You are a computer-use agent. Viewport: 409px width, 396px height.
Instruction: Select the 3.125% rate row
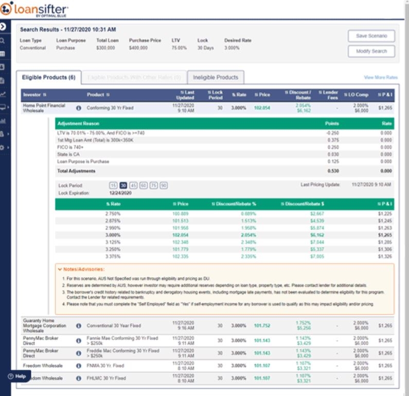point(225,242)
